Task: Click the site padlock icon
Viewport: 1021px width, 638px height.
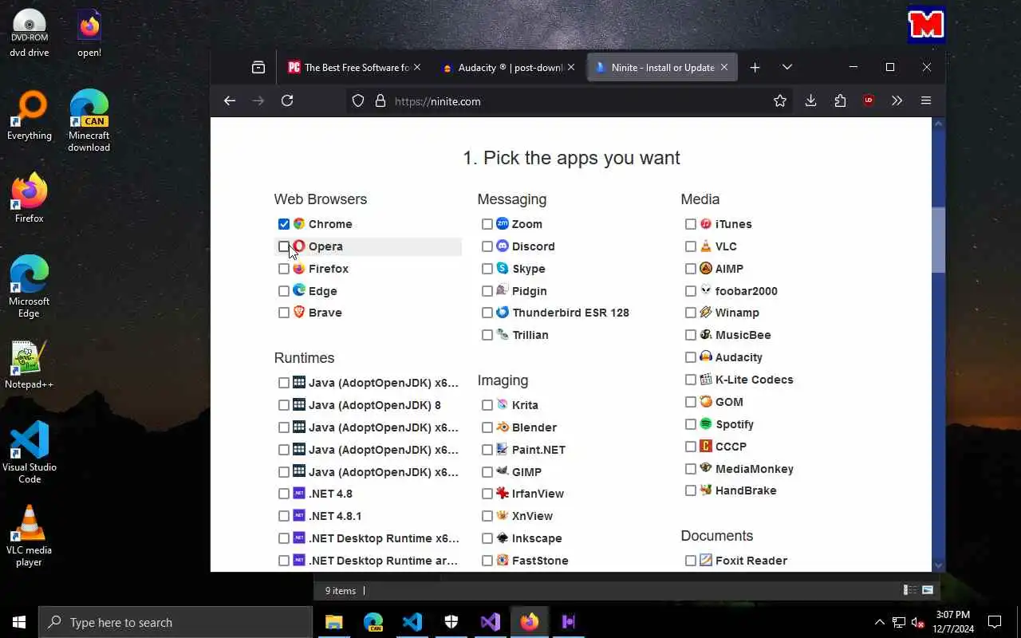Action: coord(380,101)
